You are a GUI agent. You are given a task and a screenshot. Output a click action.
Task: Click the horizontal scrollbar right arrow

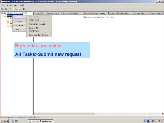[162, 114]
